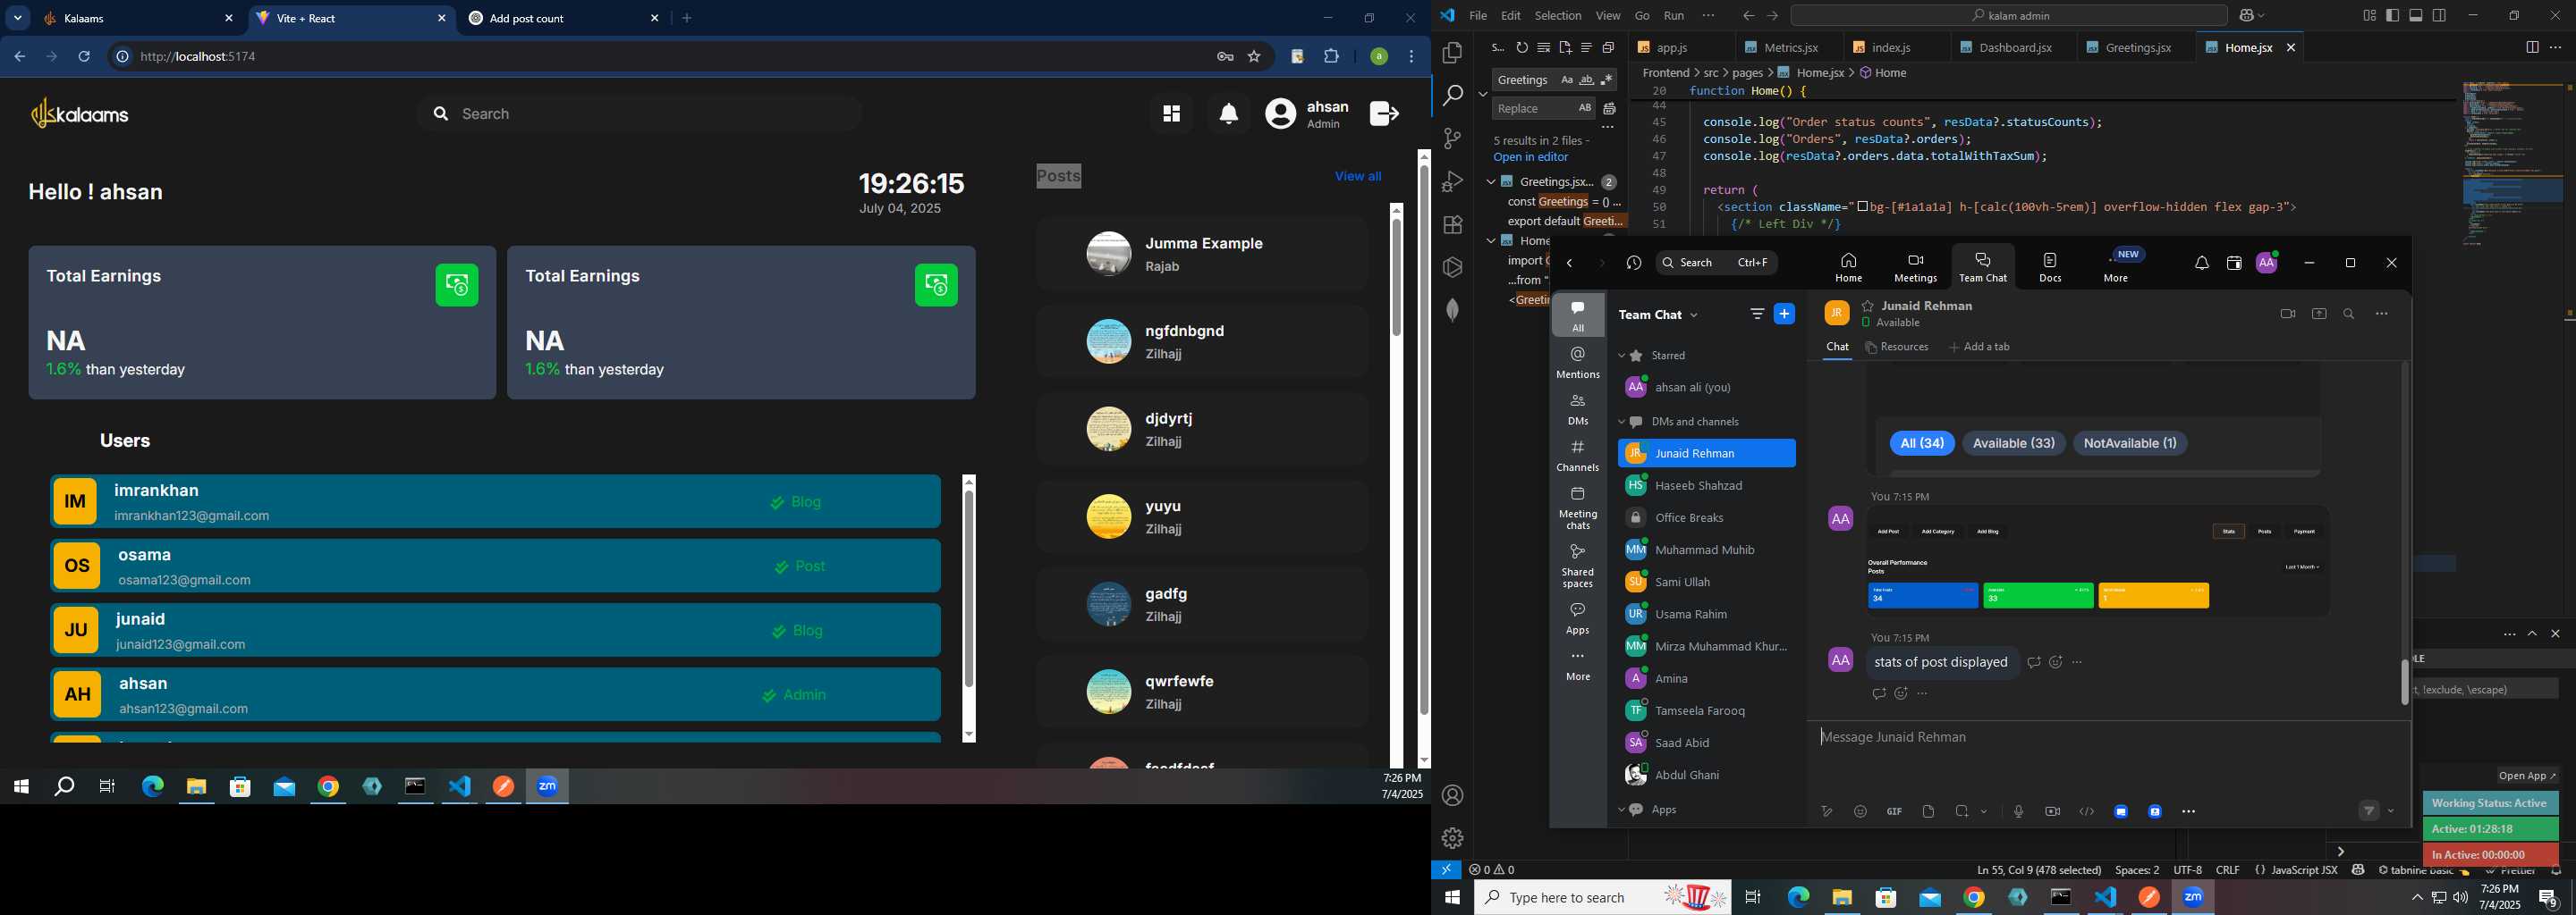Open Haseeb Shahzad chat in Zoom
Screen dimensions: 2576x915
(x=1706, y=485)
